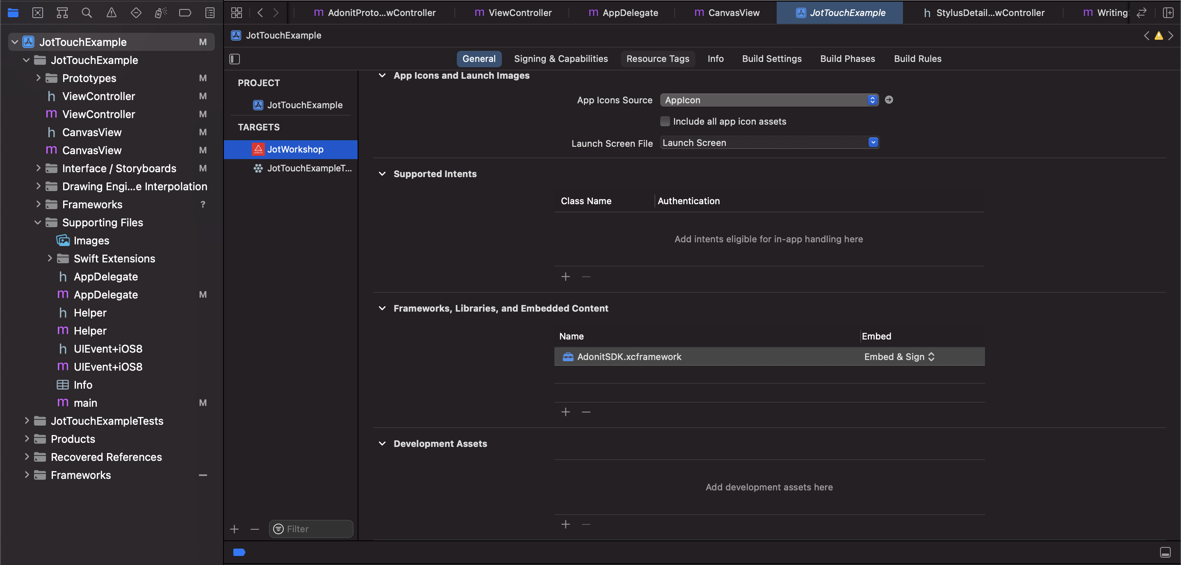This screenshot has height=565, width=1181.
Task: Open the Report navigator icon
Action: [210, 13]
